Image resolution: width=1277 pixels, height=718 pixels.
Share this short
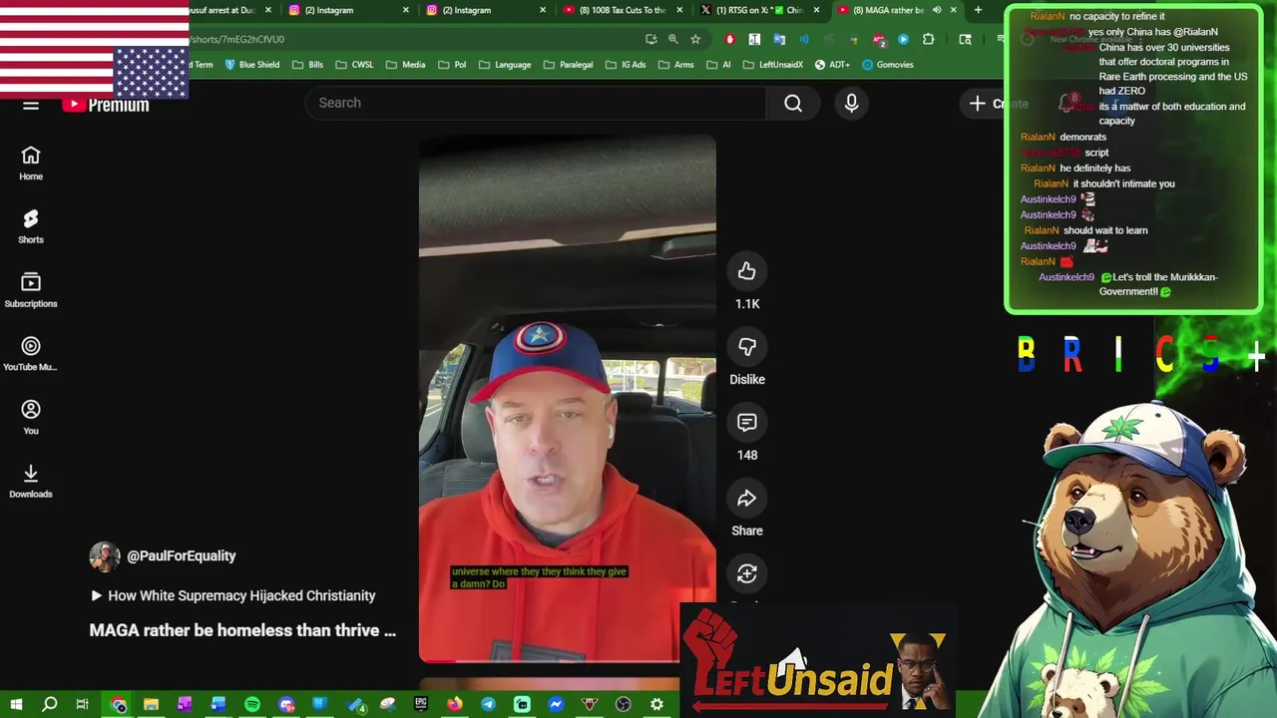pos(747,499)
